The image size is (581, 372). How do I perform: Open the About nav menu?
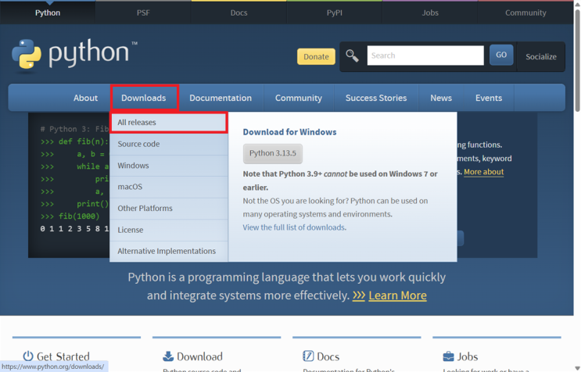point(85,98)
